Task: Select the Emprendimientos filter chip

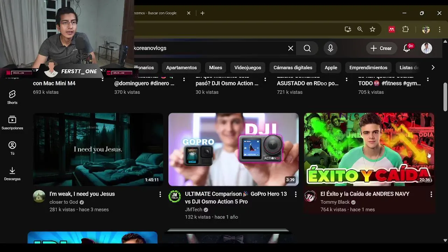Action: [368, 68]
